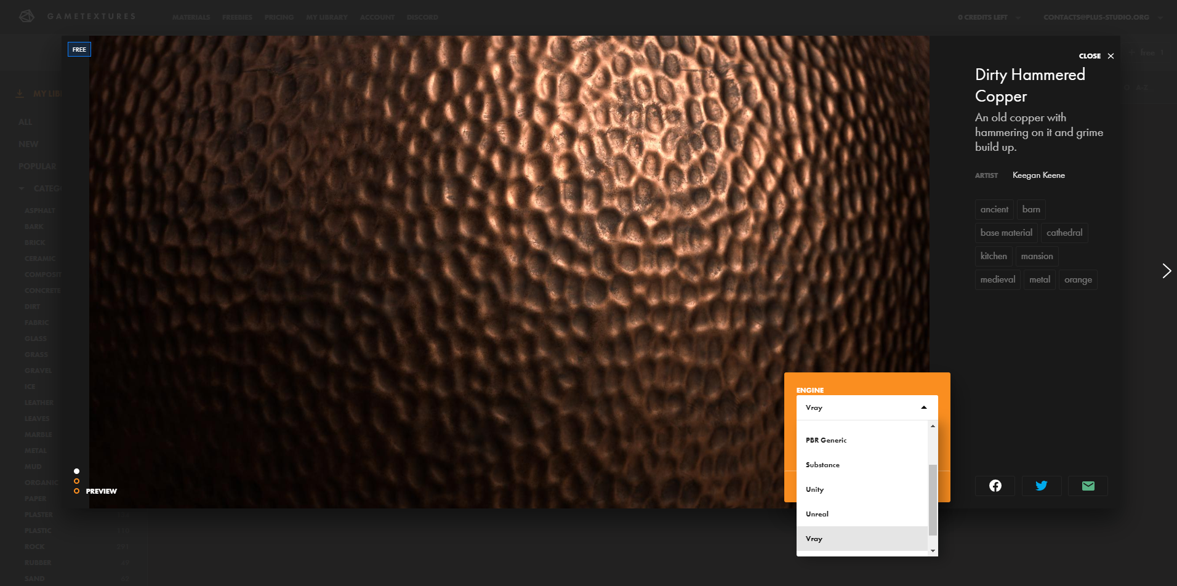Close the material preview panel

(x=1096, y=56)
